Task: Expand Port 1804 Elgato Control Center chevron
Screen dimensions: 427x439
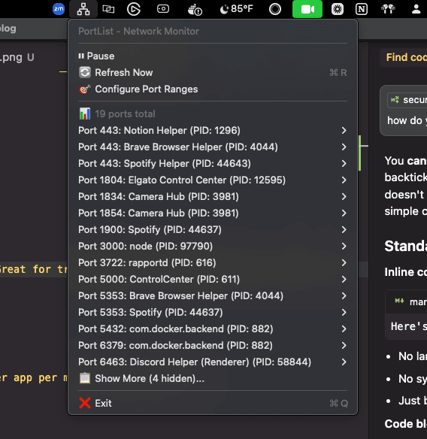Action: tap(344, 180)
